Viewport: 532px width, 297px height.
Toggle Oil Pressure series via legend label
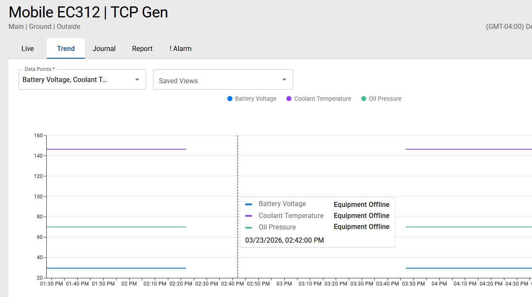[385, 99]
